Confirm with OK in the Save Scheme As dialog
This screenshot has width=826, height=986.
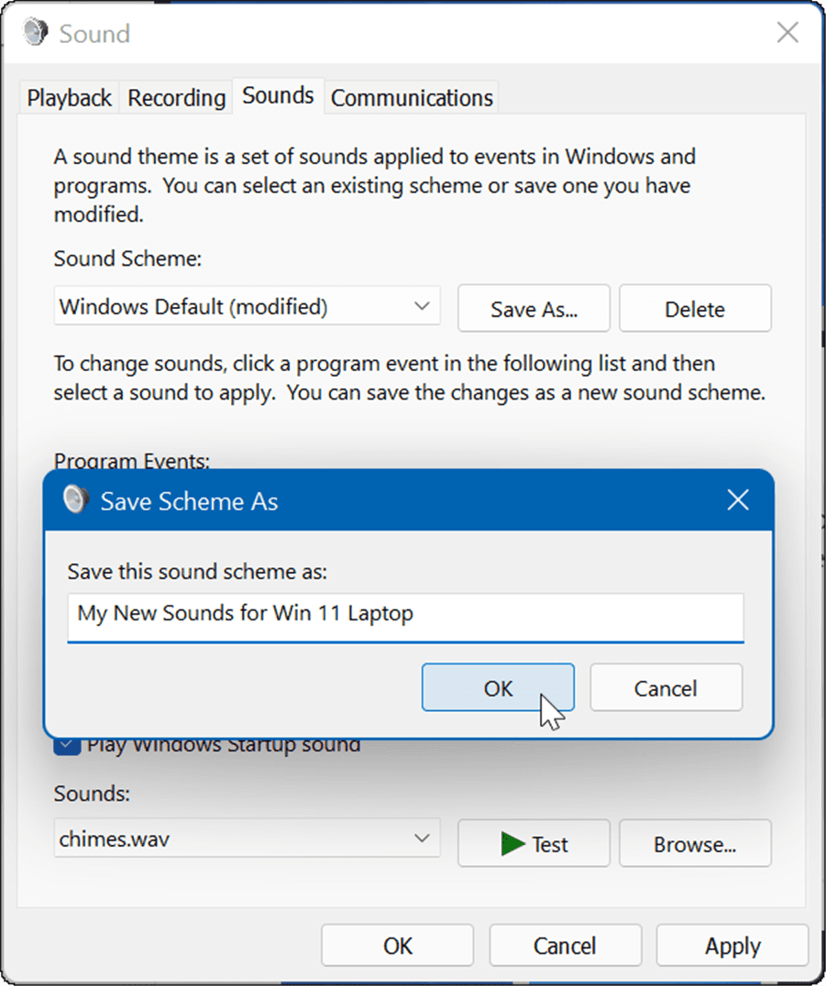click(498, 687)
